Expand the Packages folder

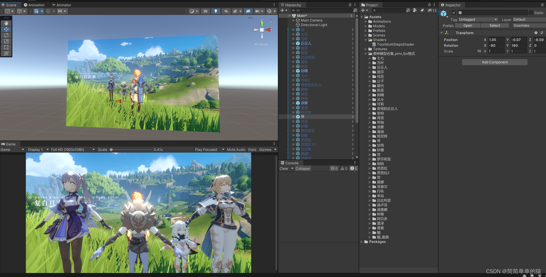coord(362,242)
